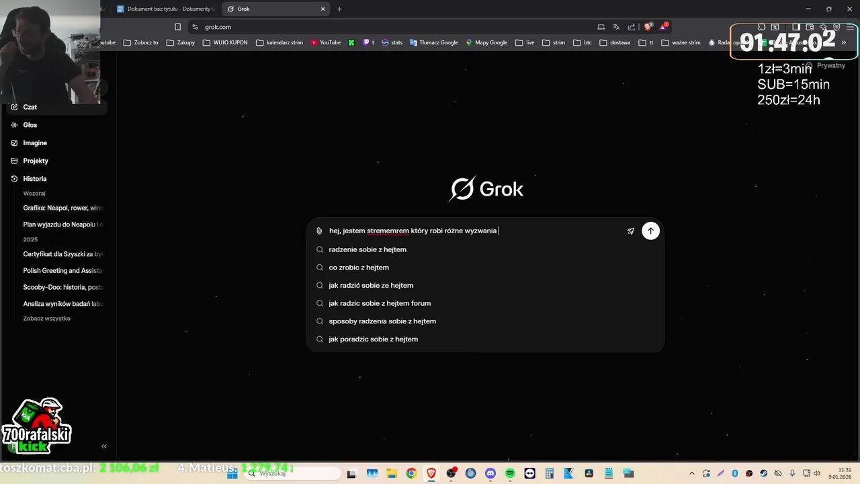Open "strim" bookmarks folder
Image resolution: width=860 pixels, height=484 pixels.
tap(553, 42)
